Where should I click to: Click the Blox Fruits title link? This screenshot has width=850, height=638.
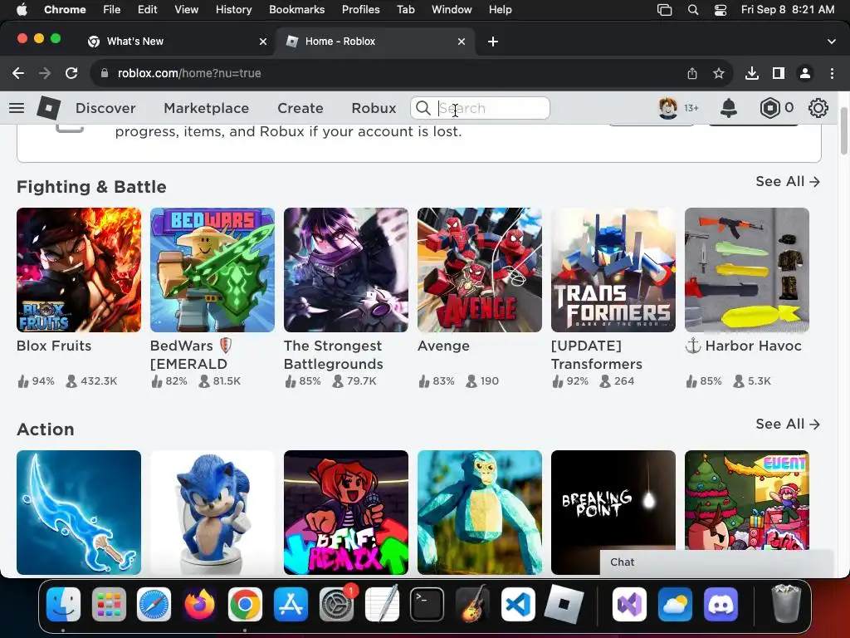[x=54, y=346]
